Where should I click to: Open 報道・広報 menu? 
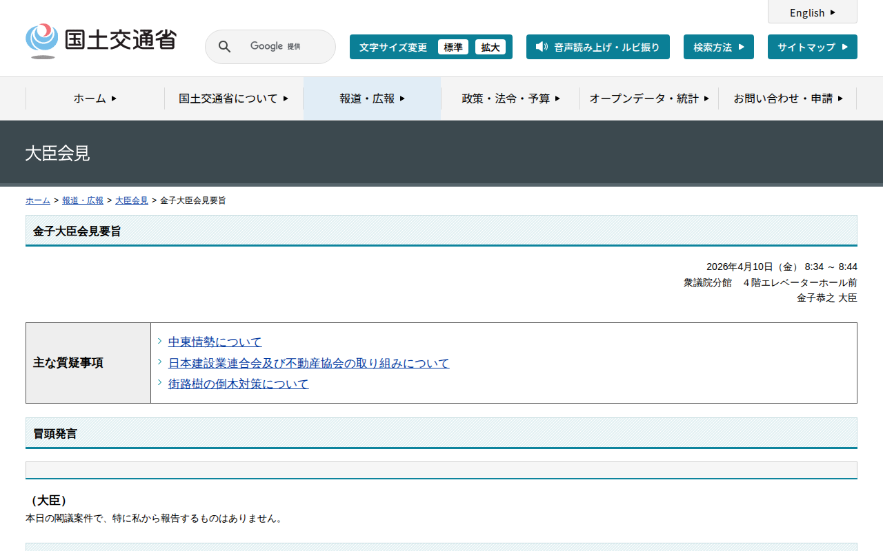pyautogui.click(x=373, y=98)
